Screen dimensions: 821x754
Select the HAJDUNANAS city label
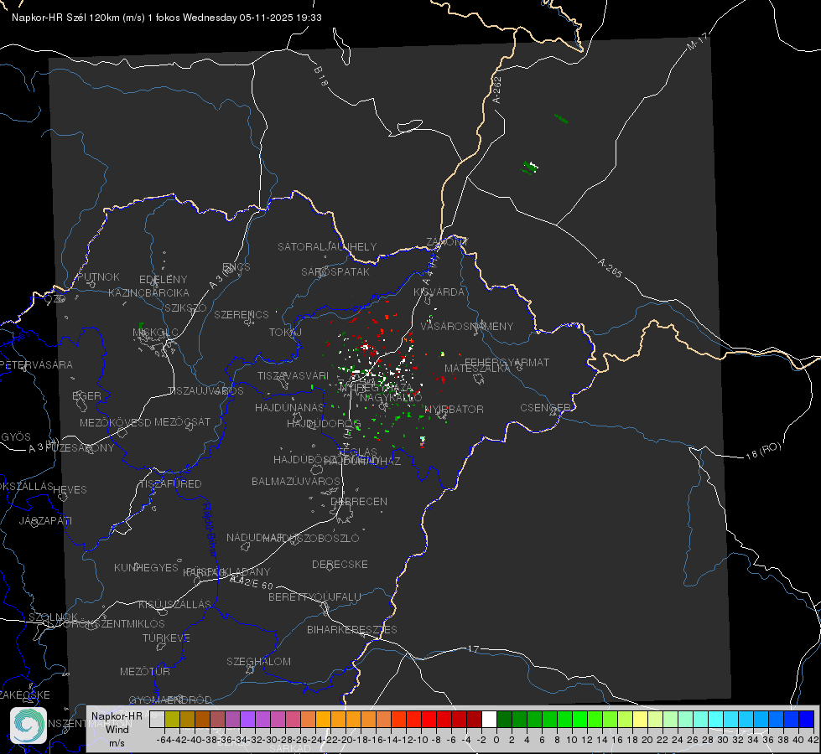pos(289,407)
